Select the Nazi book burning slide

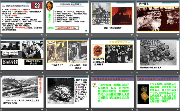[157, 17]
